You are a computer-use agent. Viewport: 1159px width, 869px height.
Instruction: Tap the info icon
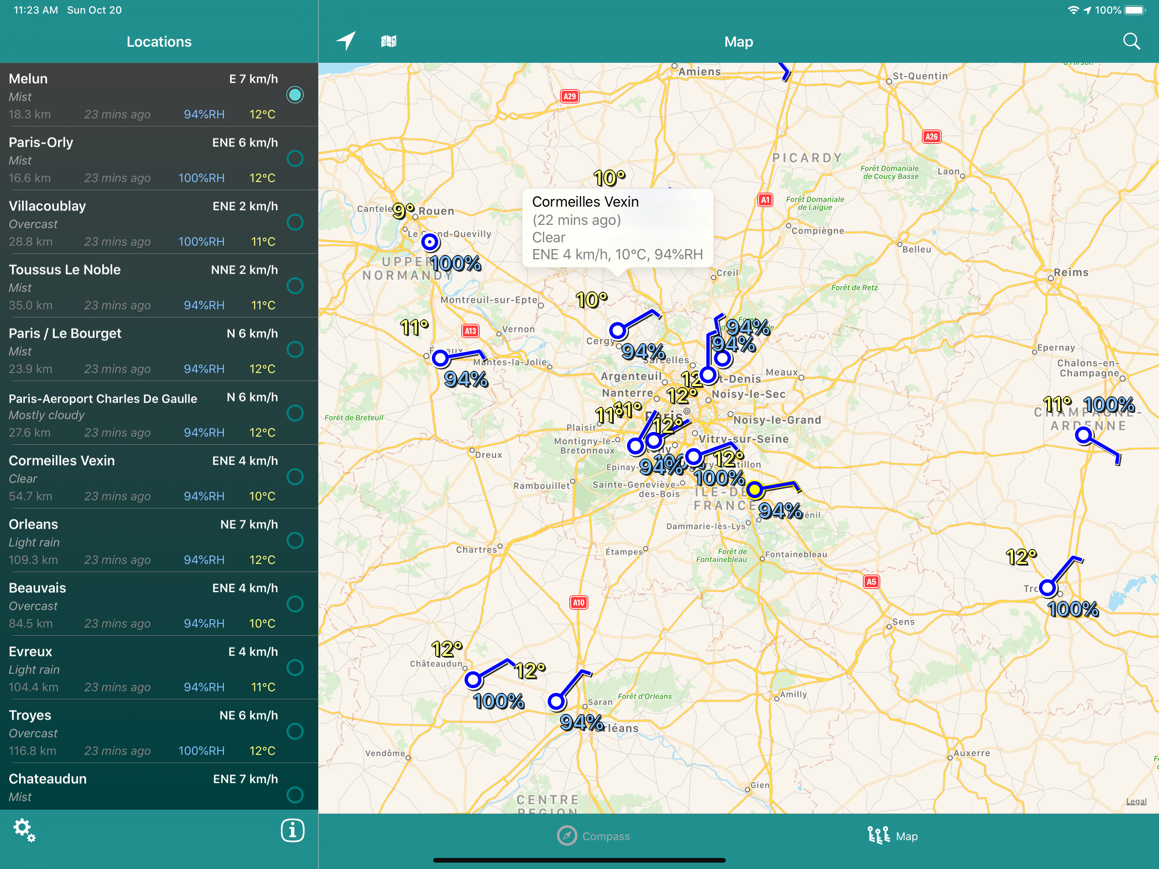tap(292, 830)
